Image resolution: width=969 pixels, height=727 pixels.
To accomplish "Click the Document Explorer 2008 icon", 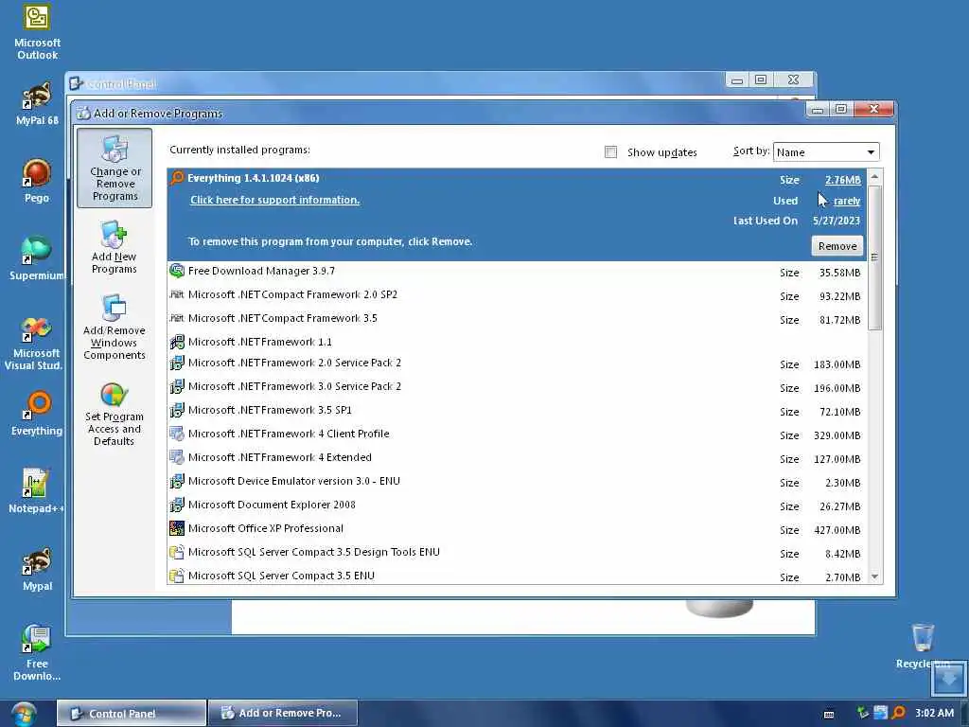I will [177, 505].
